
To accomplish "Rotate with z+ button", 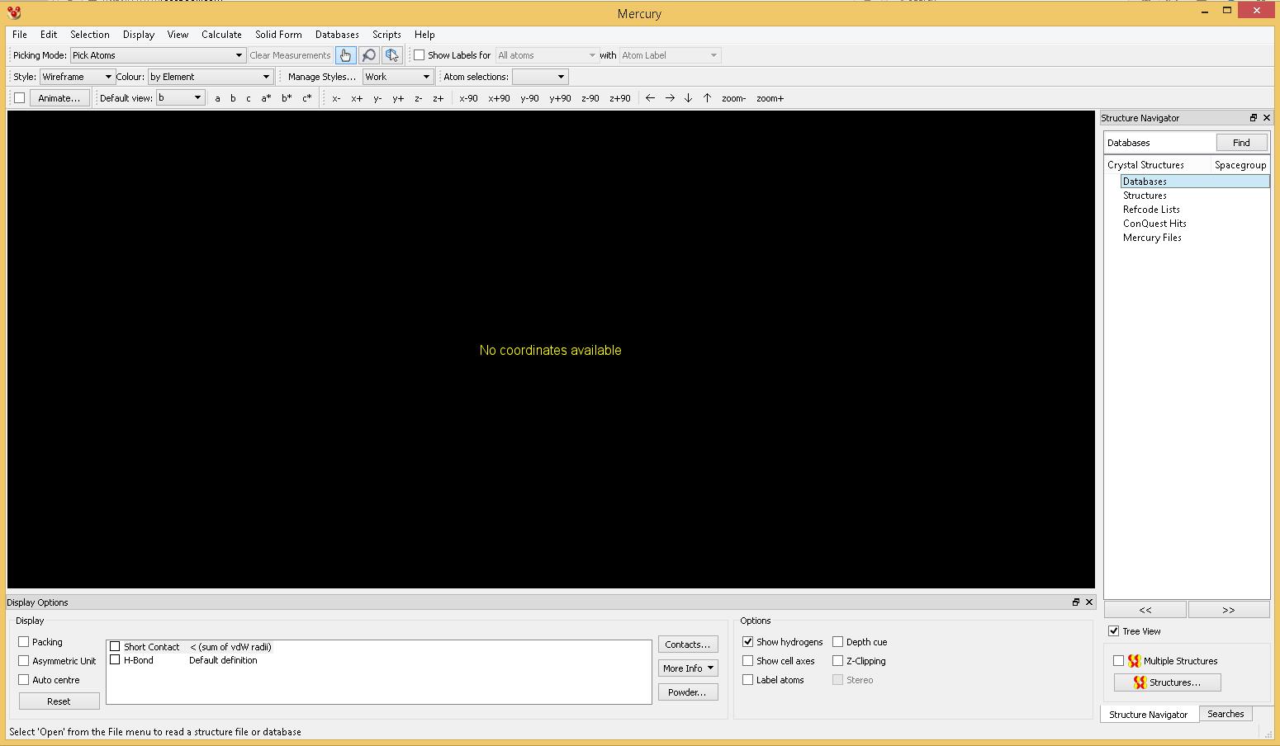I will click(438, 98).
